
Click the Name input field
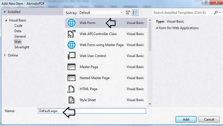tap(92, 111)
